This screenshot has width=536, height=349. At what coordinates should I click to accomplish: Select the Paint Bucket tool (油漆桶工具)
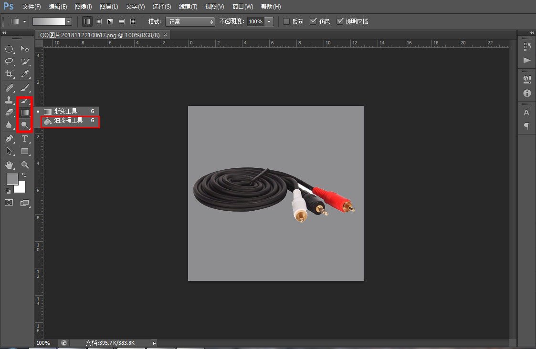(x=68, y=121)
